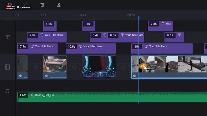Click the blue playhead handle on ruler
Screen dimensions: 207x116
139,17
